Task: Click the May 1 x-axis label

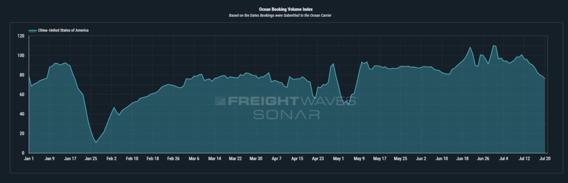Action: (x=338, y=159)
